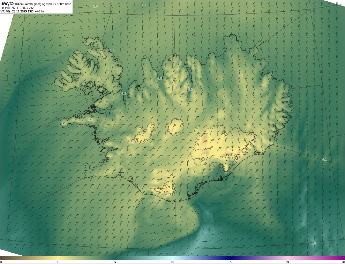Click the 1 tick label on the colorbar
This screenshot has width=345, height=264.
(58, 262)
